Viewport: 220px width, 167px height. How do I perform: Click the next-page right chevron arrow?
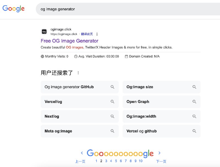159,153
